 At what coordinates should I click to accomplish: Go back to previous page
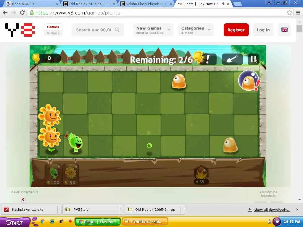click(5, 13)
